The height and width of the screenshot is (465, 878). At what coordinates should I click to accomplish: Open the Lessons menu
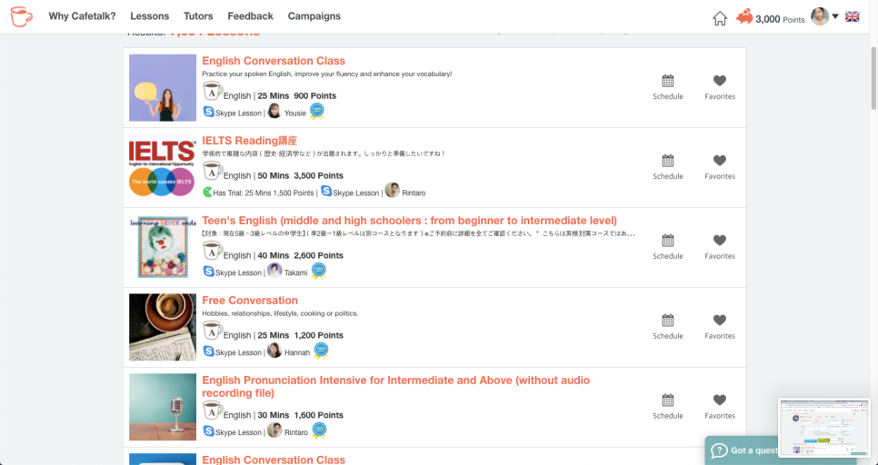click(x=150, y=16)
